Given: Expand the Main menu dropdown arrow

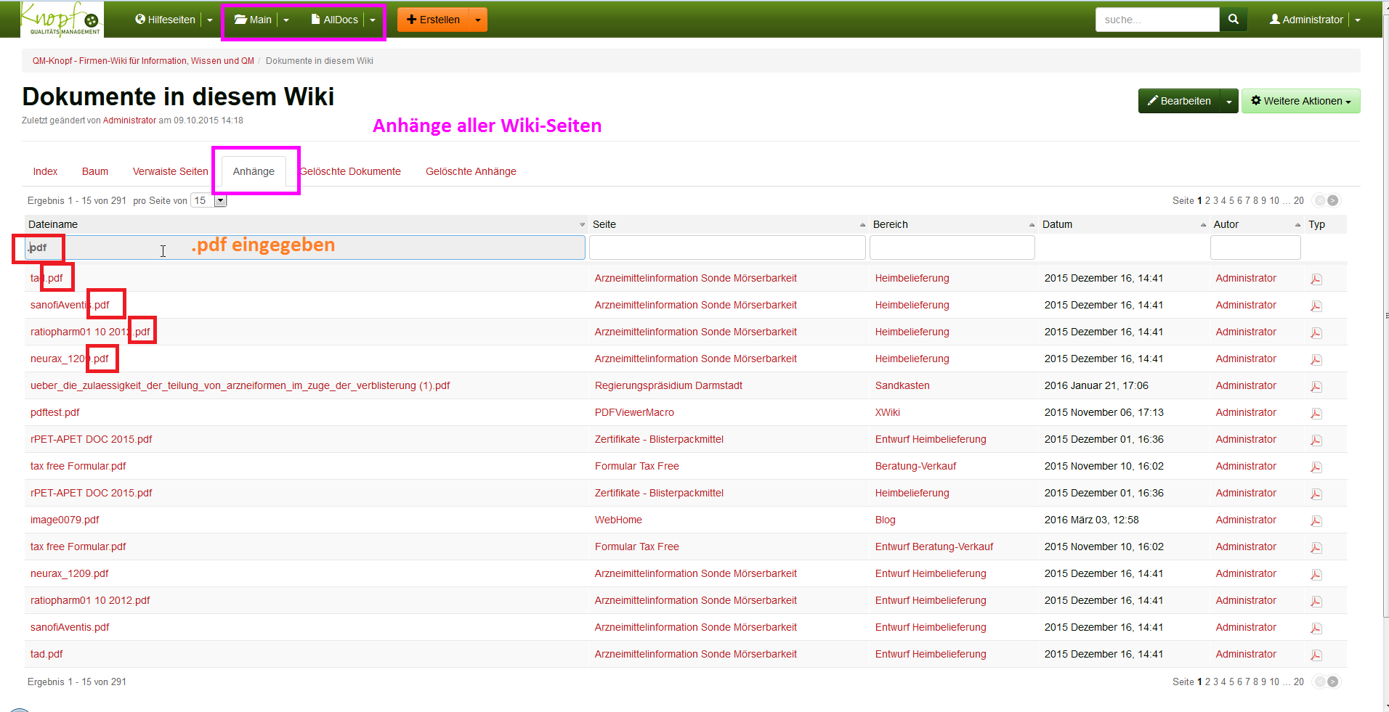Looking at the screenshot, I should 286,20.
